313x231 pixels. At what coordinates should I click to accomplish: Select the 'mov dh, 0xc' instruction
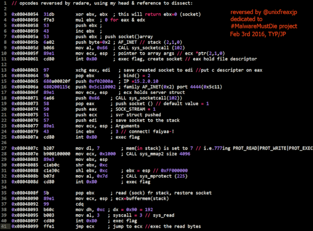point(90,210)
